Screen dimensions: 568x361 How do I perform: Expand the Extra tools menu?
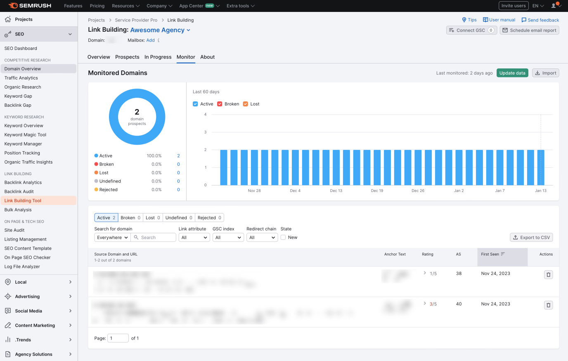[x=241, y=6]
